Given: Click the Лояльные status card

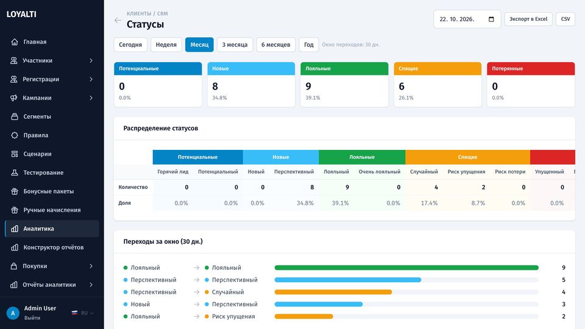Looking at the screenshot, I should (344, 84).
